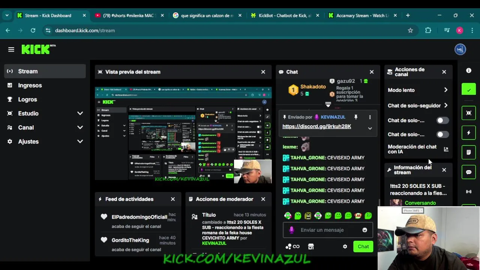Go back with the browser back arrow
Image resolution: width=480 pixels, height=270 pixels.
coord(8,30)
